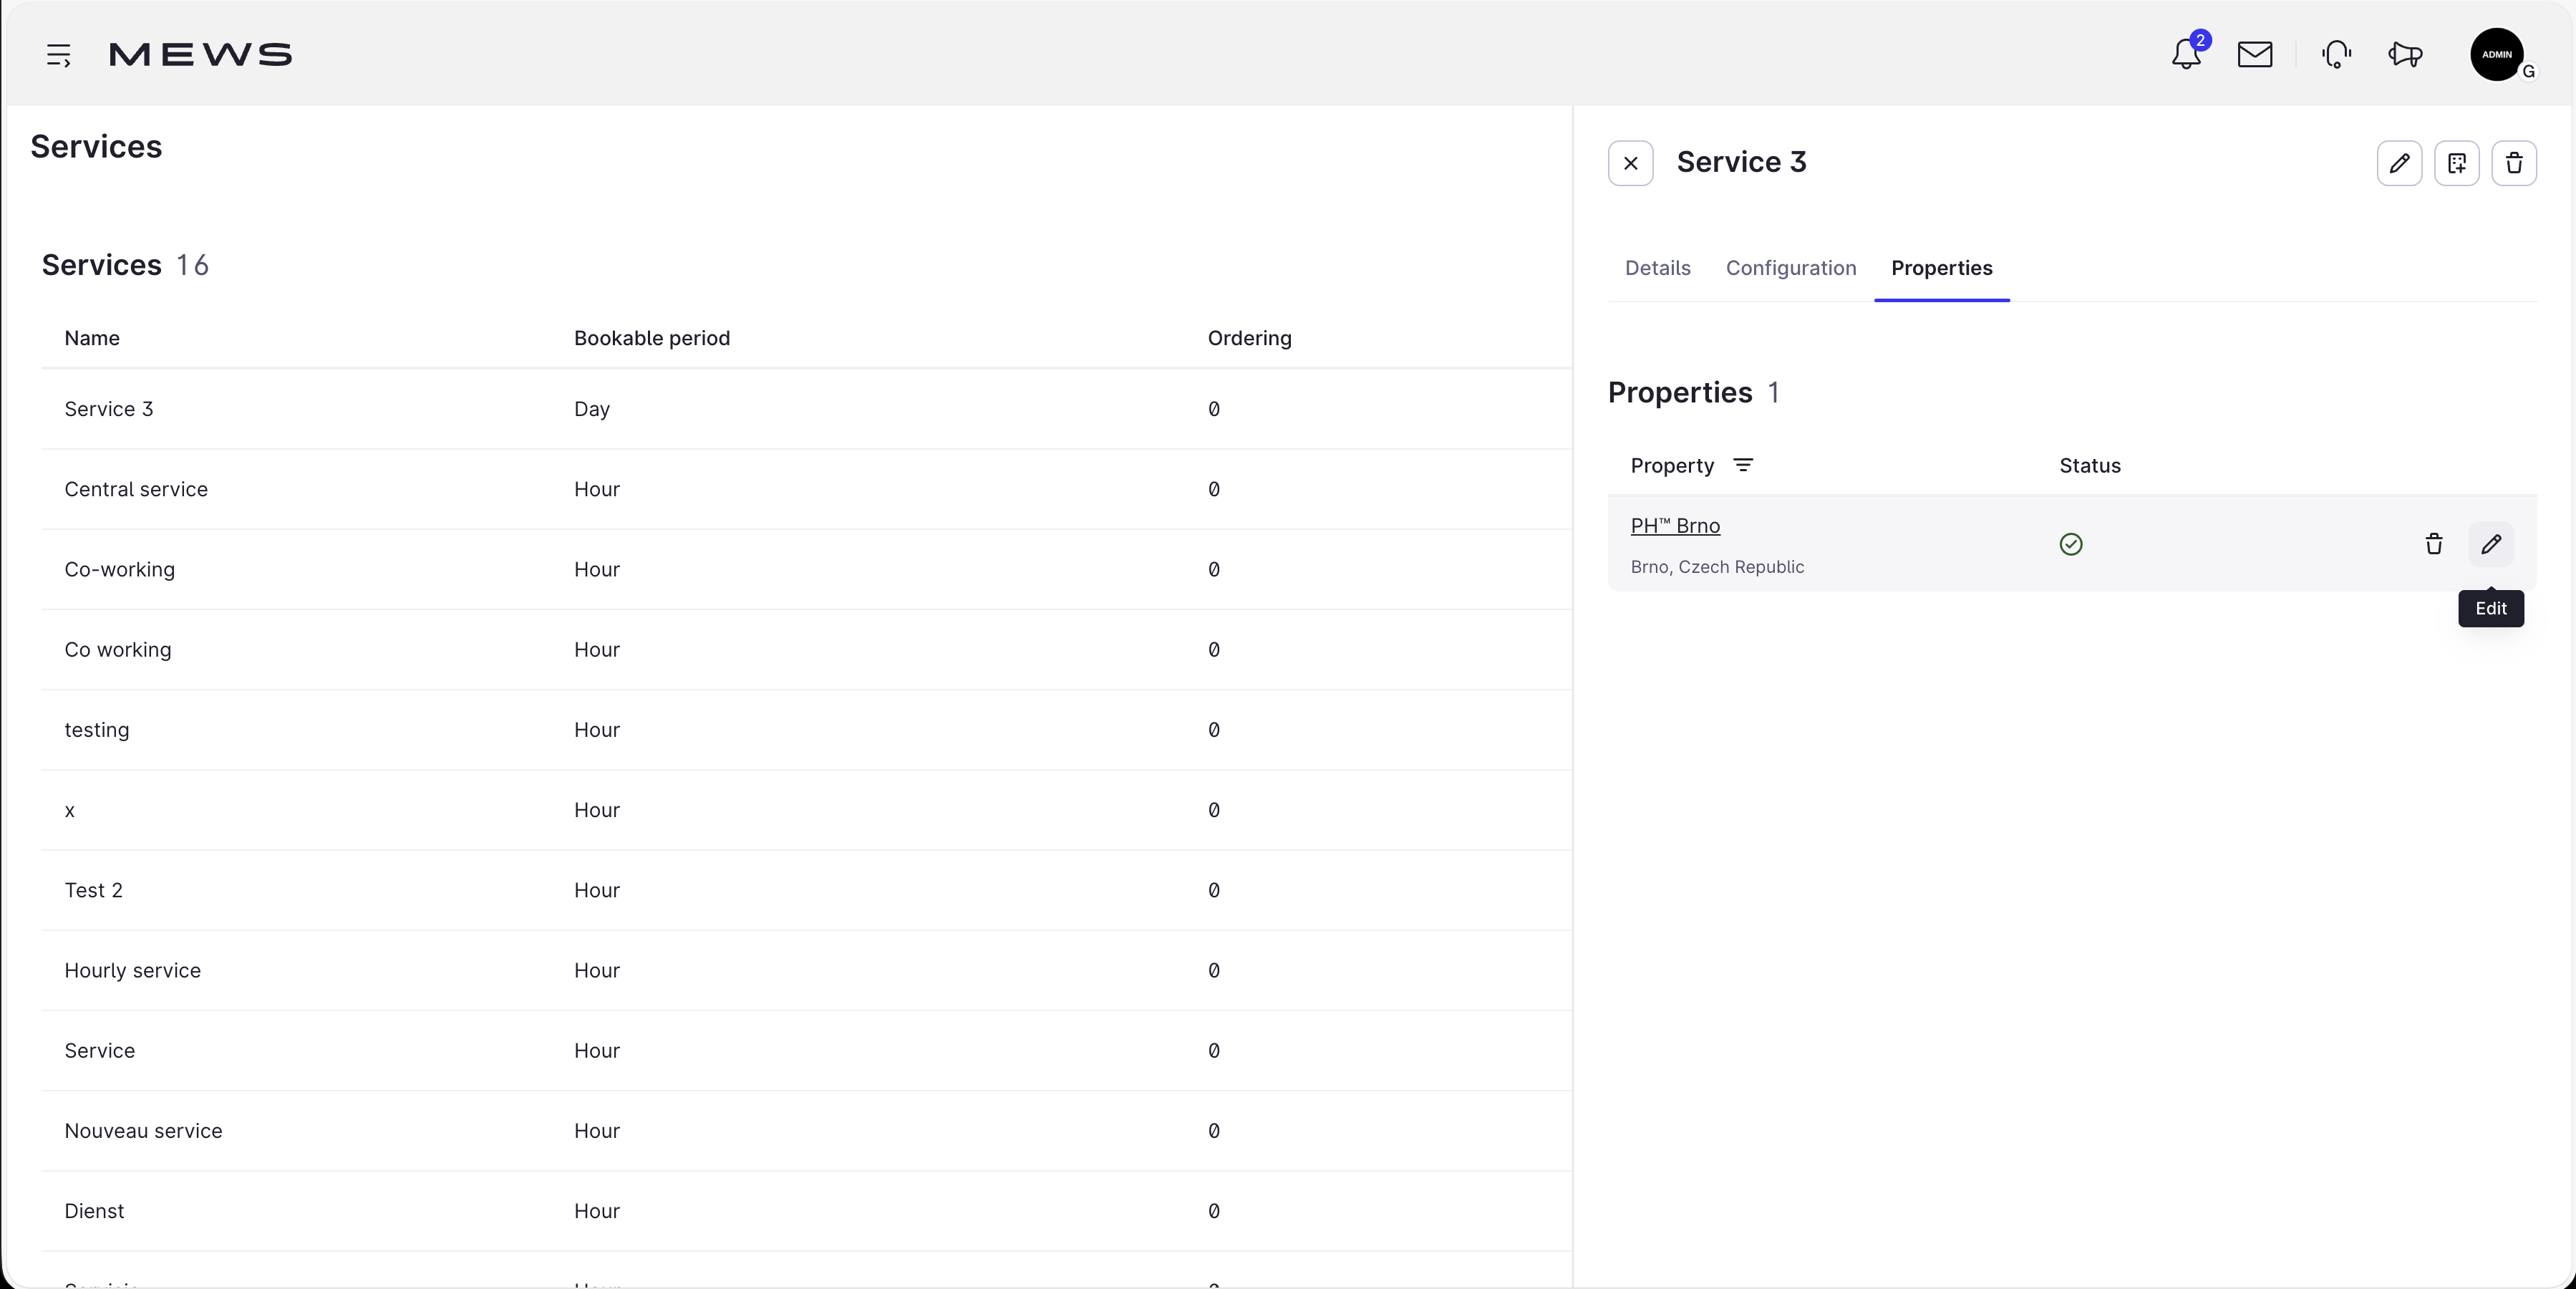
Task: Switch to the Details tab
Action: (1657, 268)
